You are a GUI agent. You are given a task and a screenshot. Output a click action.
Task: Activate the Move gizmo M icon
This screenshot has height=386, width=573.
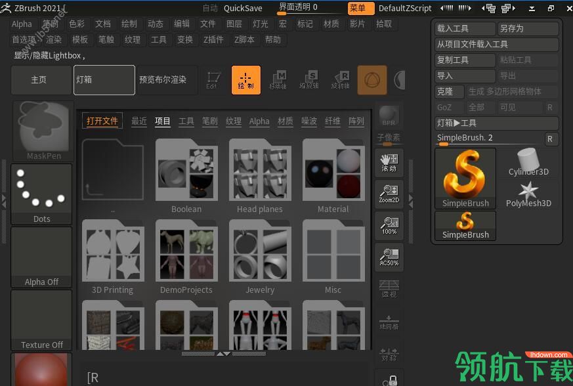click(x=278, y=80)
